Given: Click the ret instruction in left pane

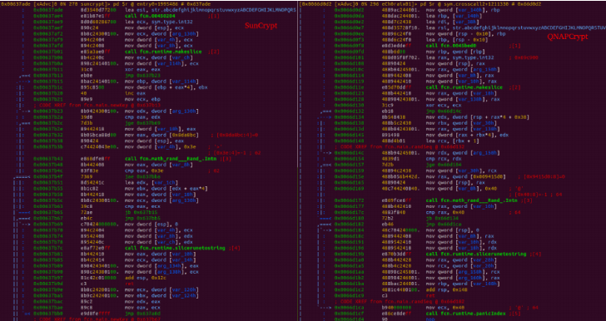Looking at the screenshot, I should tap(129, 284).
